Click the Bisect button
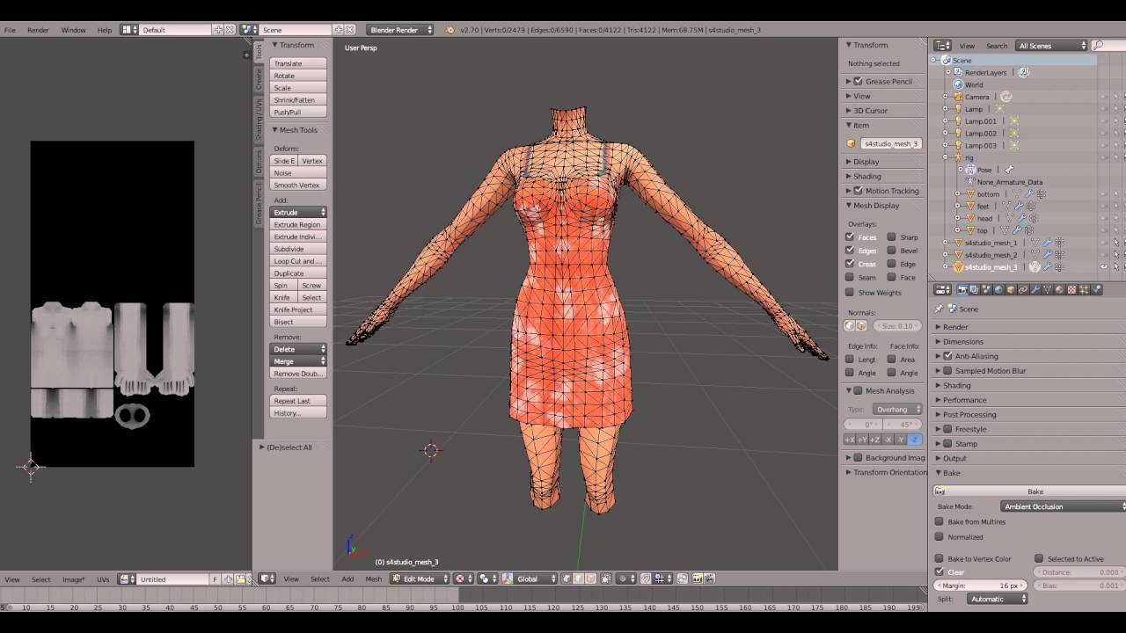This screenshot has height=633, width=1126. click(298, 322)
